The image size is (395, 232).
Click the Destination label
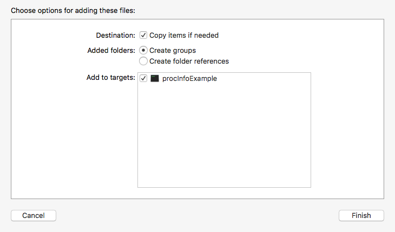(x=115, y=35)
